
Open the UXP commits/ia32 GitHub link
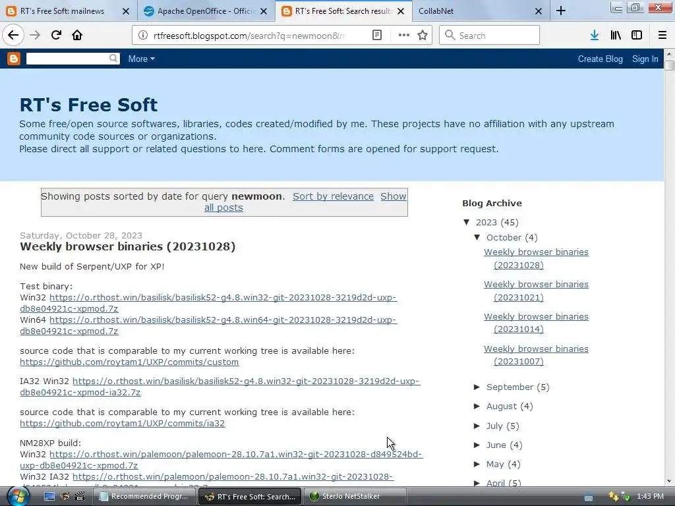[122, 423]
